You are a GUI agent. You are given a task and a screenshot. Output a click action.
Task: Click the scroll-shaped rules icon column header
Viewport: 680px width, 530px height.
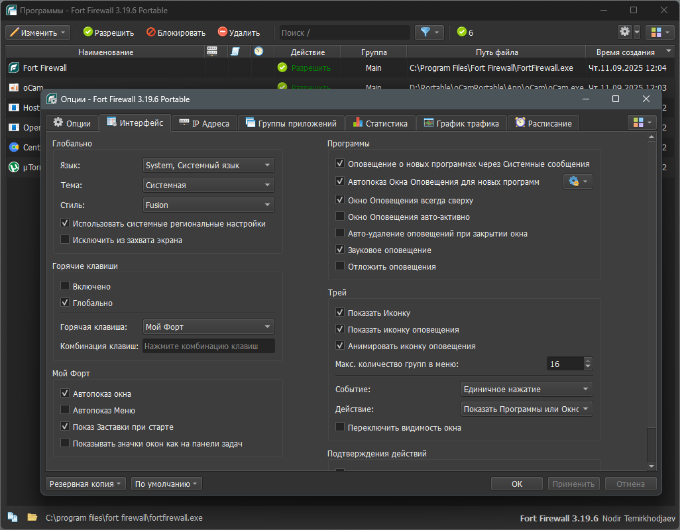(235, 52)
